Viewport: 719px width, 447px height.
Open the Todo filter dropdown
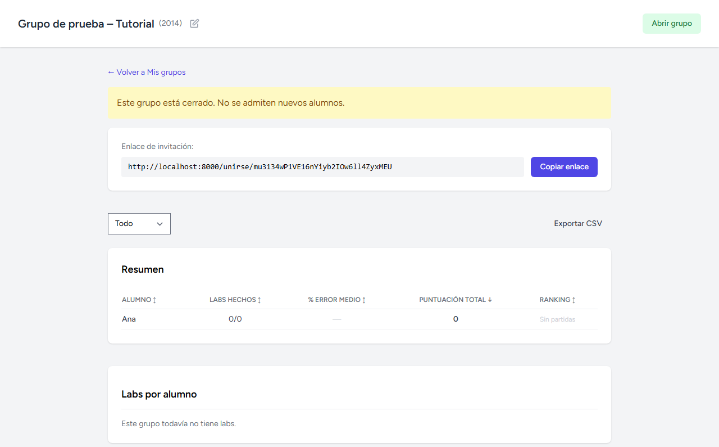pos(139,224)
